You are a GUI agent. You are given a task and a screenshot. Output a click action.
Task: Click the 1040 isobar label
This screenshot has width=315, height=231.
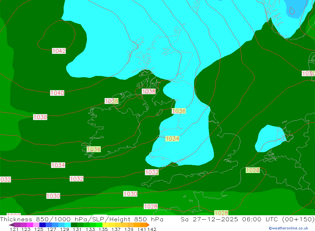[x=57, y=93]
